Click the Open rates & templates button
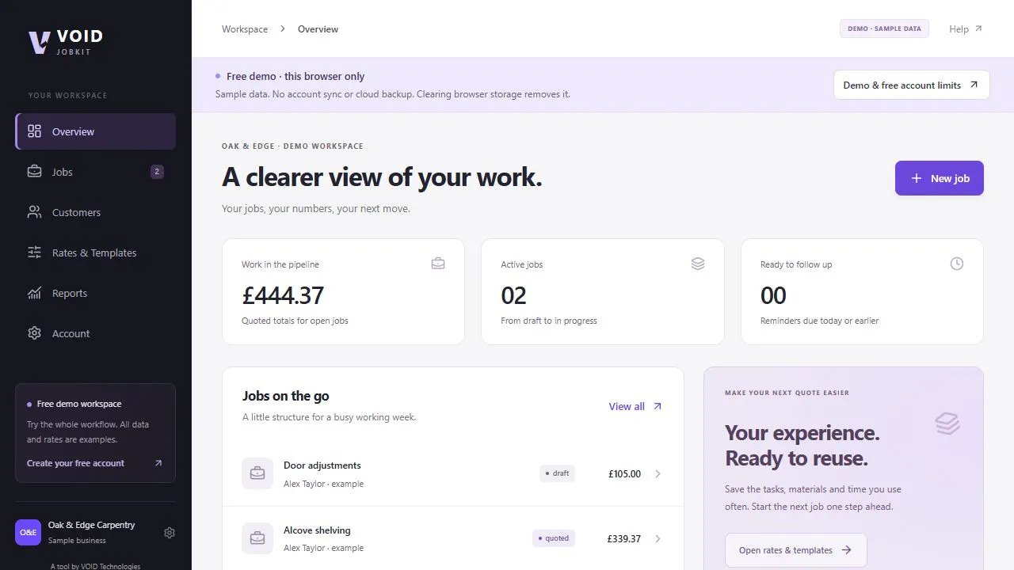 pos(795,550)
